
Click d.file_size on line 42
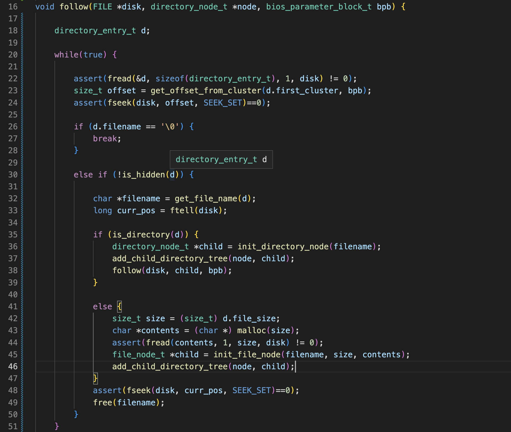pos(249,318)
